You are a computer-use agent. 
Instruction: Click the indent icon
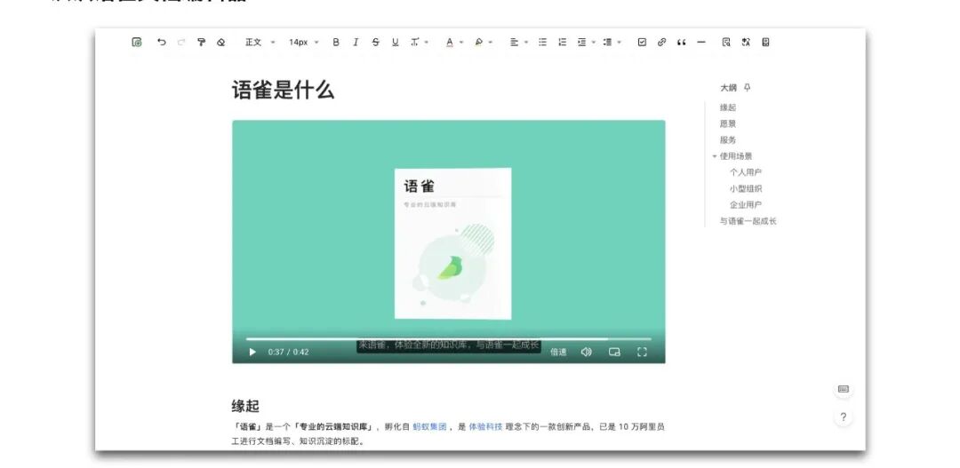[581, 43]
